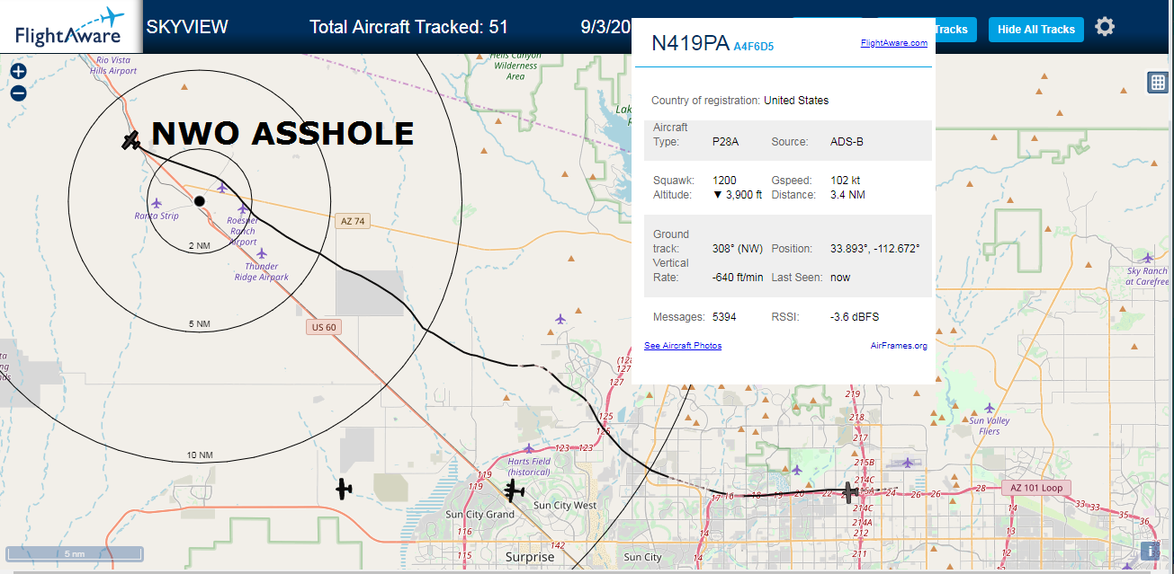Click the 5 nm map scale bar
The width and height of the screenshot is (1174, 574).
tap(75, 553)
